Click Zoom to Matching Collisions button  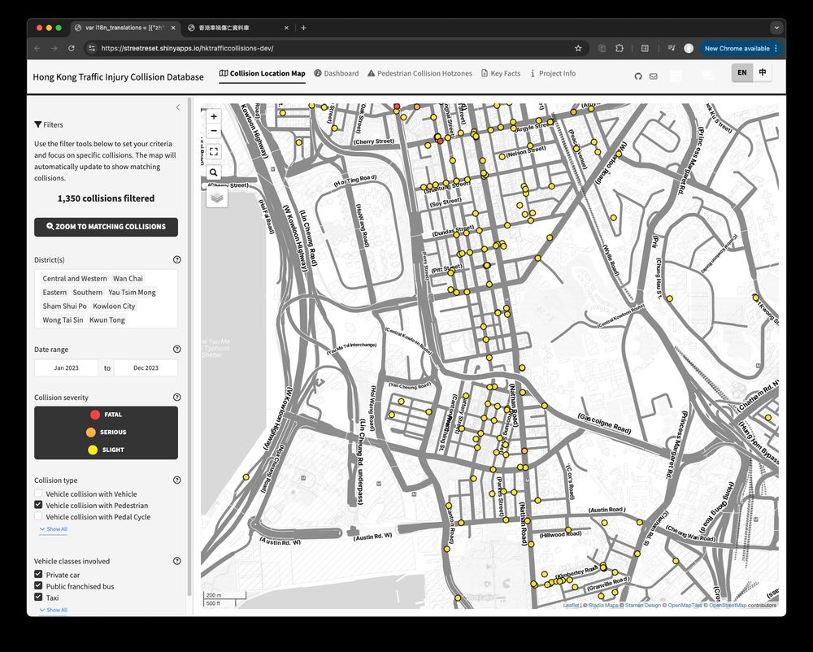[x=106, y=227]
